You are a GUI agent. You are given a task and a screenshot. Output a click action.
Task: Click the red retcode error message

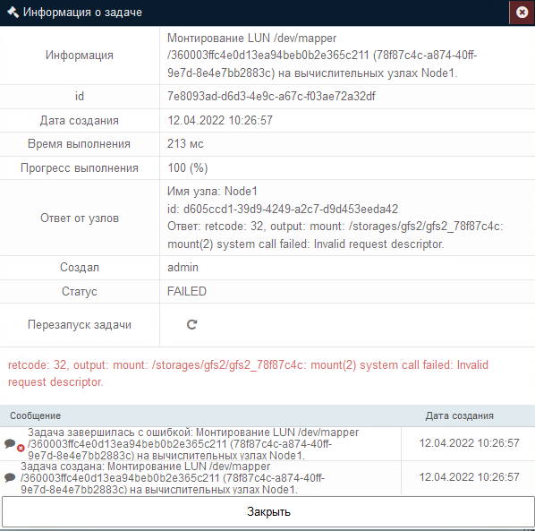pos(248,373)
